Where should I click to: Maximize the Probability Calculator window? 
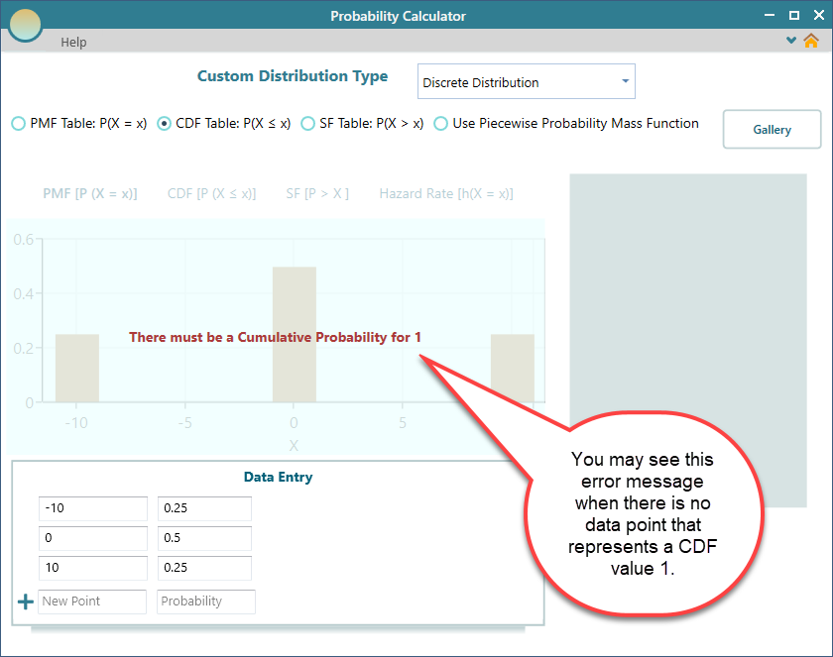793,16
